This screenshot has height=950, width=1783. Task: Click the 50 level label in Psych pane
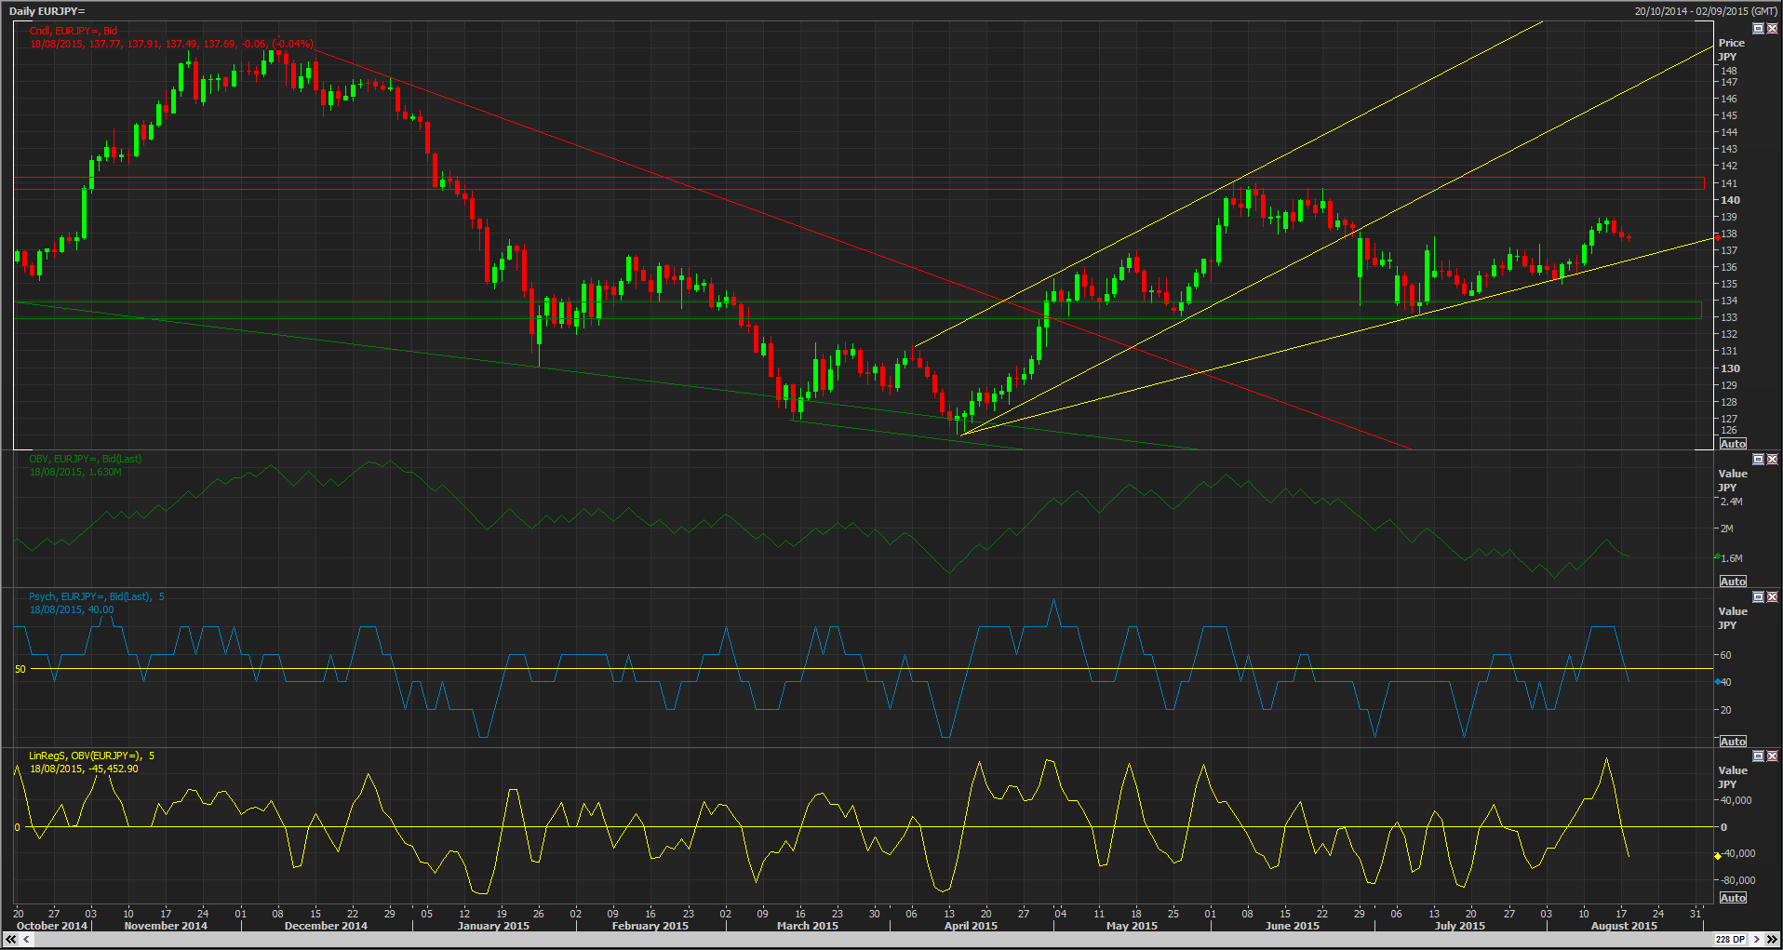20,669
